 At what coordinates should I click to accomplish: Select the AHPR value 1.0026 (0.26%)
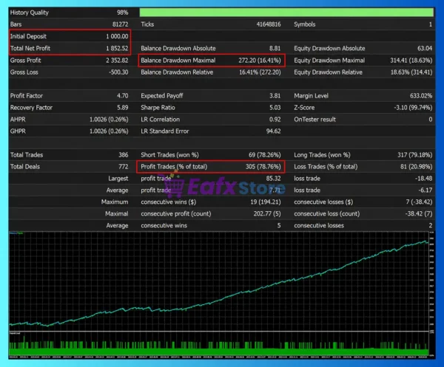point(109,120)
